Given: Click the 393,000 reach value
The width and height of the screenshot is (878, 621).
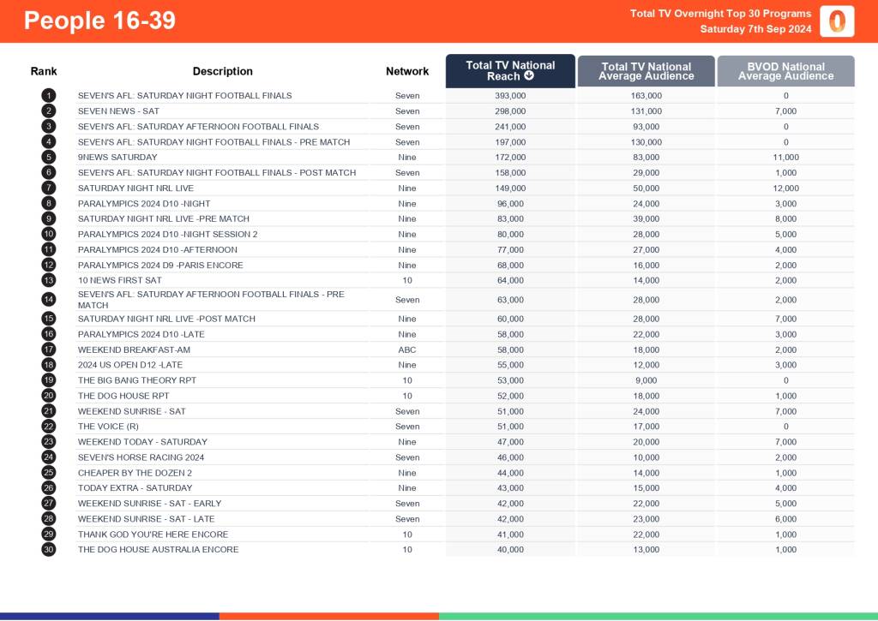Looking at the screenshot, I should 510,96.
